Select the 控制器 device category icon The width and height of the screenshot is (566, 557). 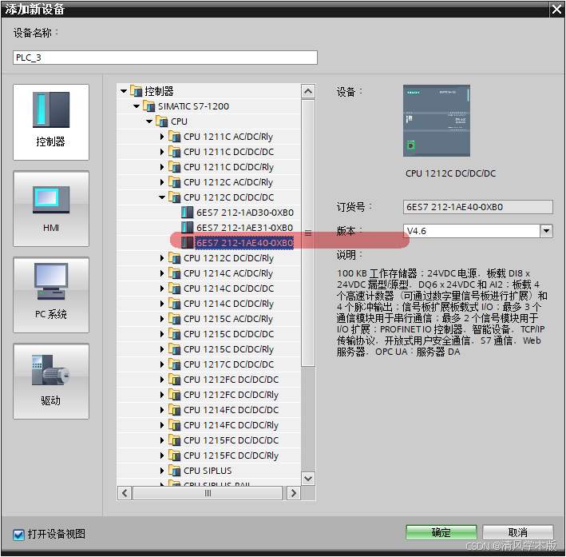click(51, 122)
